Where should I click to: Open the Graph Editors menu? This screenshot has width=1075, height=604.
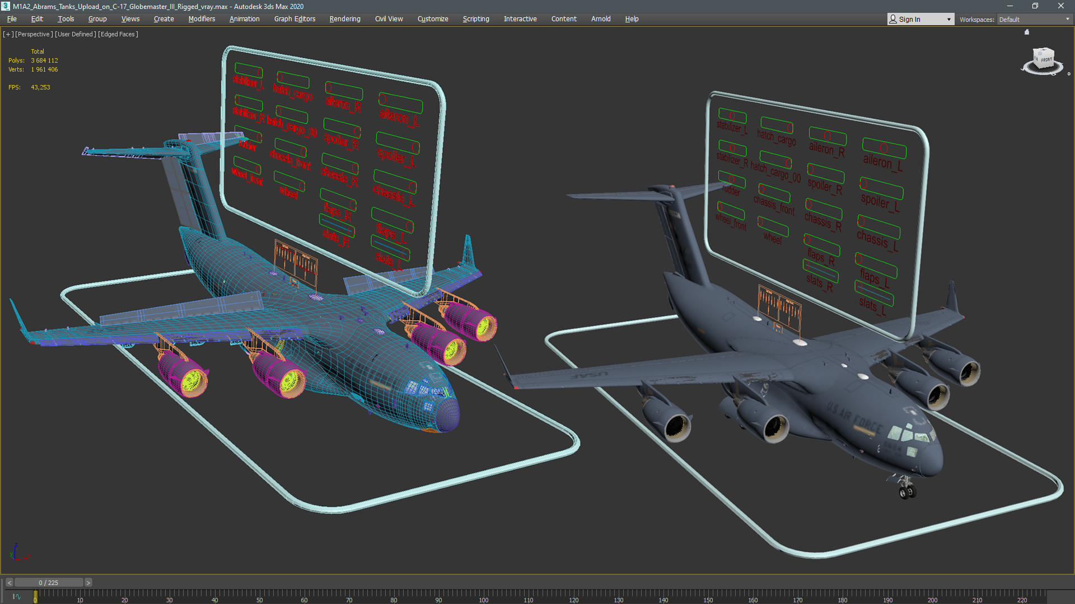[x=295, y=19]
